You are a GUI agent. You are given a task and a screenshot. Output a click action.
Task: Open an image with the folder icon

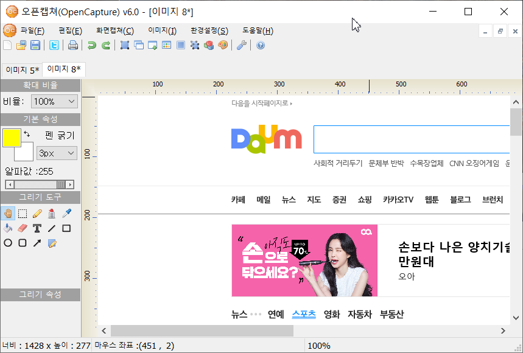coord(21,45)
